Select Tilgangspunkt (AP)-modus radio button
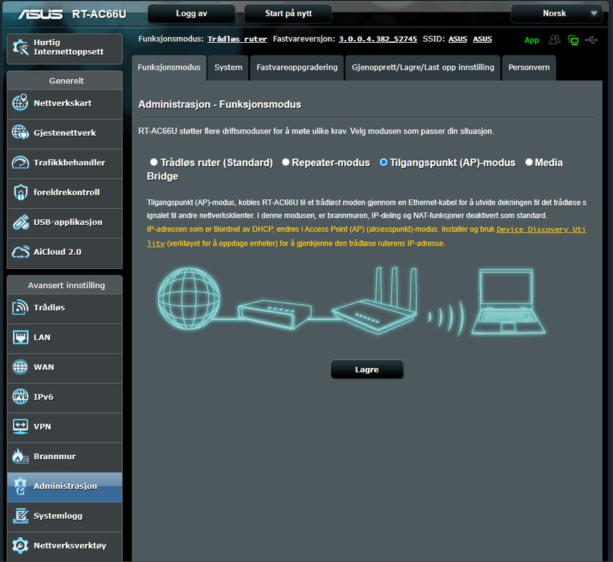Viewport: 613px width, 562px height. click(x=384, y=162)
